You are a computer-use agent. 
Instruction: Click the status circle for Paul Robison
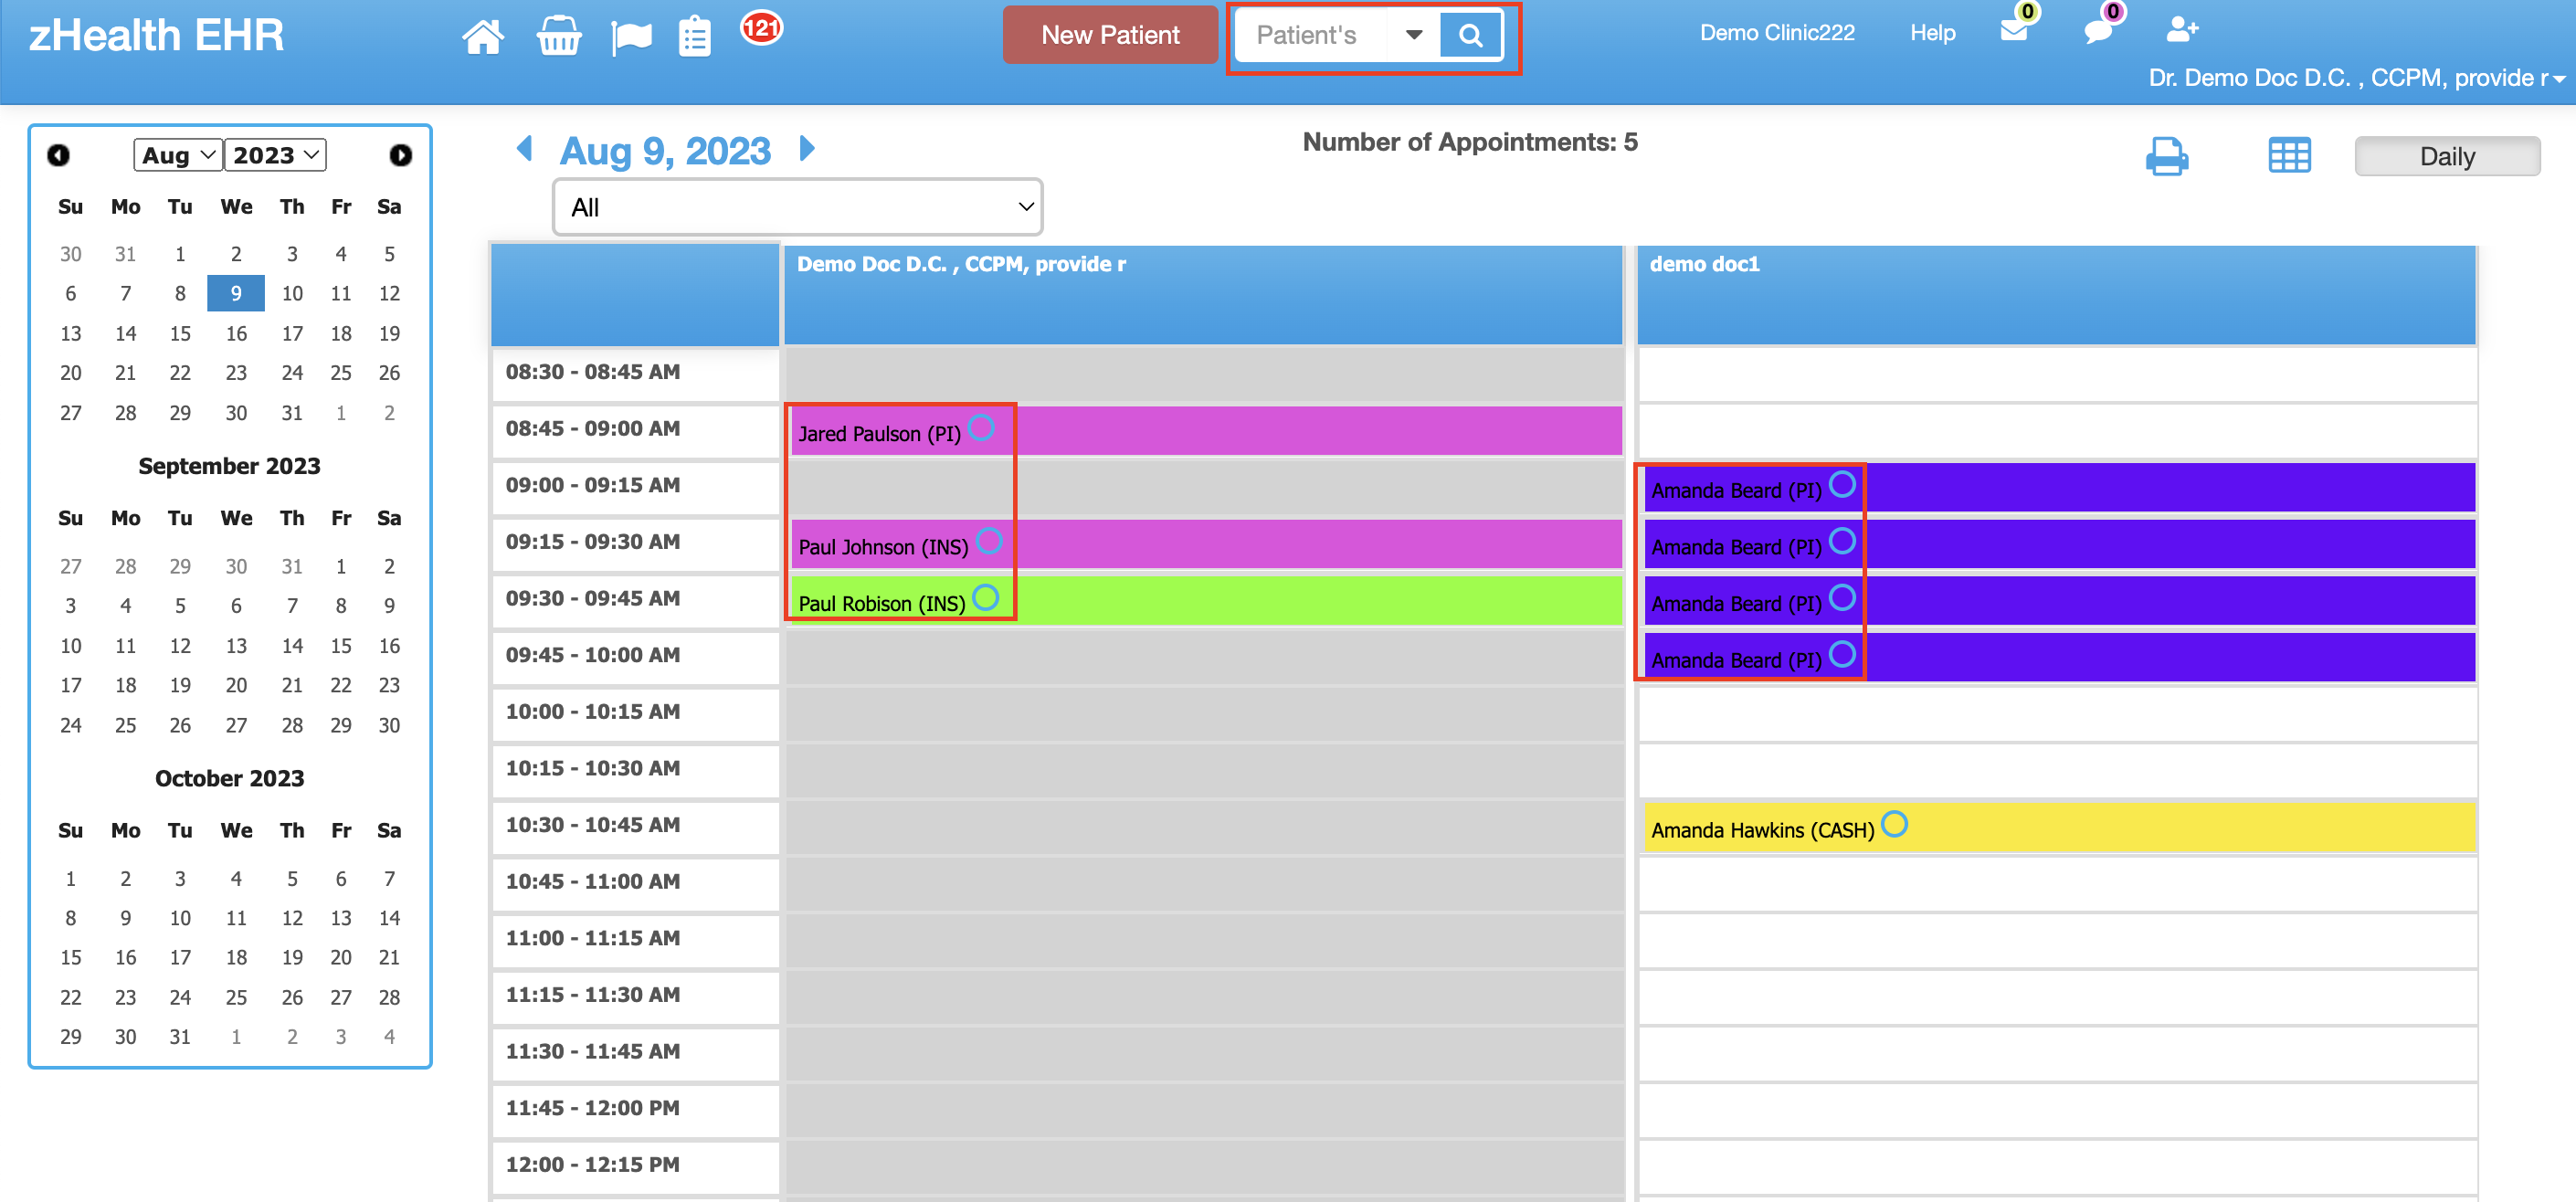pos(985,598)
